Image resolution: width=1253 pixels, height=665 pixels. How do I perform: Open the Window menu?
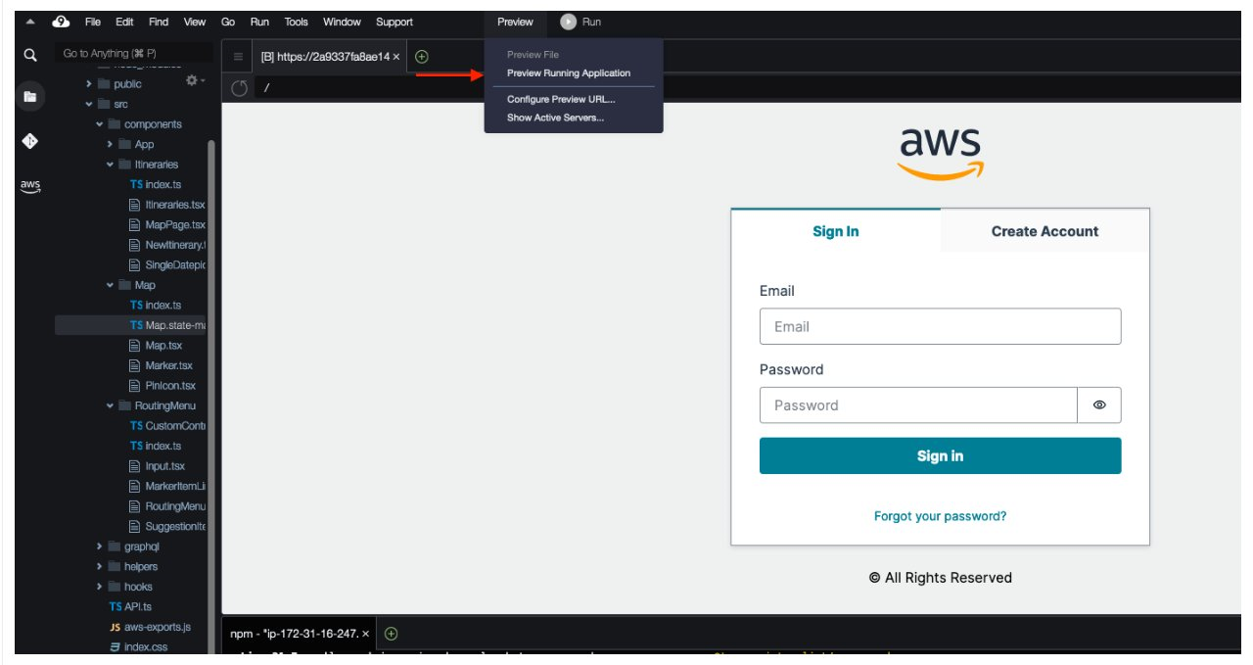tap(342, 22)
